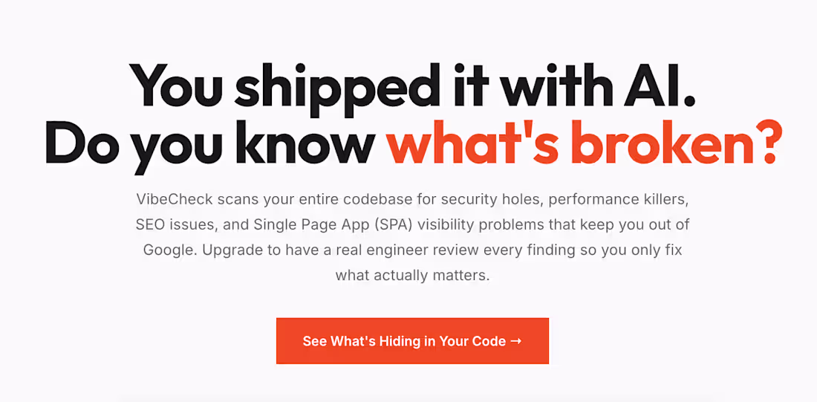Click the orange "what's broken?" headline text
Viewport: 817px width, 402px height.
click(582, 146)
